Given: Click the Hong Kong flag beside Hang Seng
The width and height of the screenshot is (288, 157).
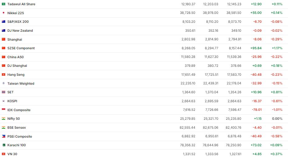Looking at the screenshot, I should tap(3, 74).
